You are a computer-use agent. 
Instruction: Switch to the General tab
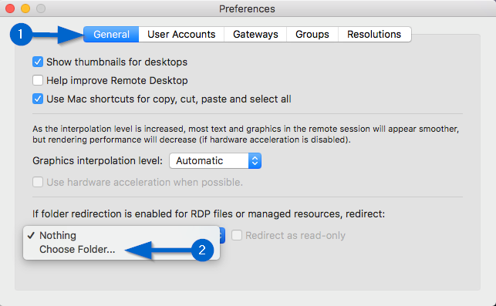tap(111, 34)
